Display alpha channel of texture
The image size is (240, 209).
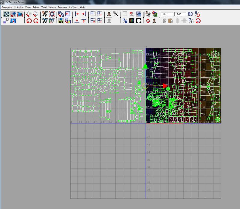pos(139,21)
